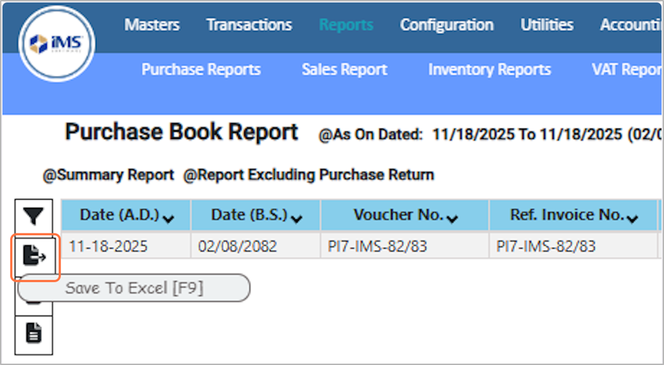Open the Configuration menu
This screenshot has width=664, height=365.
(x=446, y=25)
